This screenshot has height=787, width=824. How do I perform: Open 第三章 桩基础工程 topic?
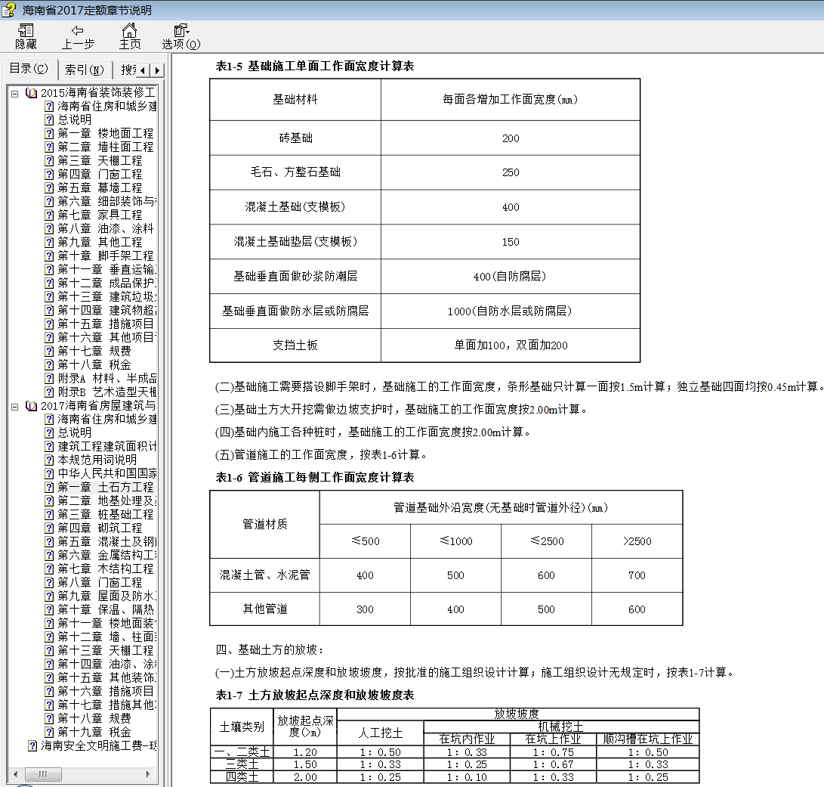pyautogui.click(x=105, y=515)
